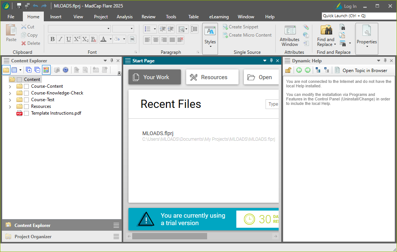Clear character formatting with B-x icon
The image size is (397, 252).
point(93,39)
